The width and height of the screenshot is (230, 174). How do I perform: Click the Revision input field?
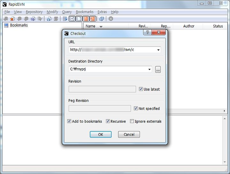coord(102,89)
